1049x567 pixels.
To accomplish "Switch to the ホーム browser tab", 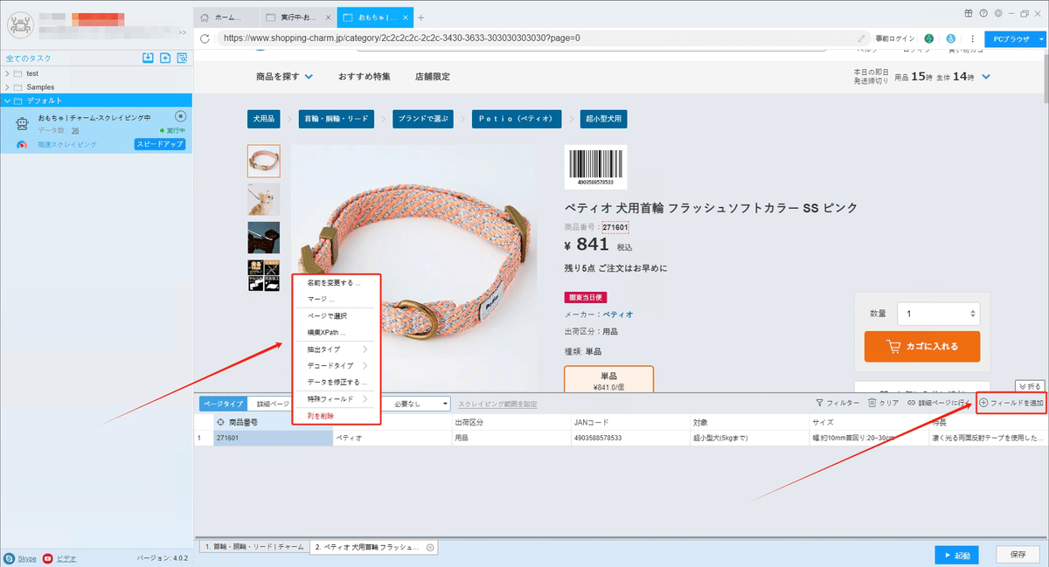I will (226, 17).
